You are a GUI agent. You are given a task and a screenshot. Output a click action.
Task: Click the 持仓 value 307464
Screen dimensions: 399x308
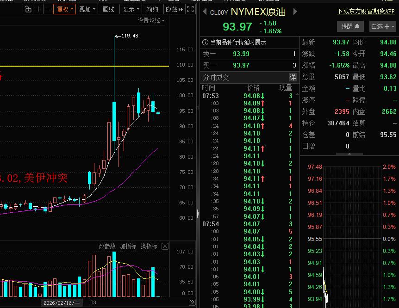[338, 123]
